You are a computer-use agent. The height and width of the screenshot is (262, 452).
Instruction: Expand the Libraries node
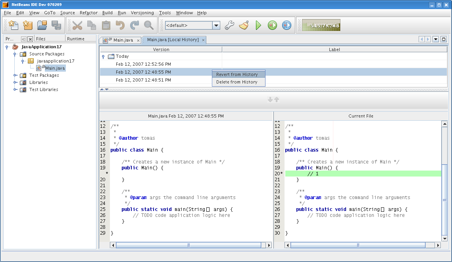coord(15,83)
